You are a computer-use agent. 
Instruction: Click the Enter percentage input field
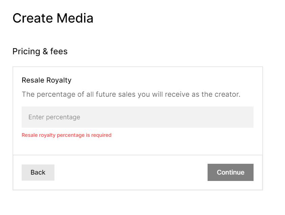137,117
